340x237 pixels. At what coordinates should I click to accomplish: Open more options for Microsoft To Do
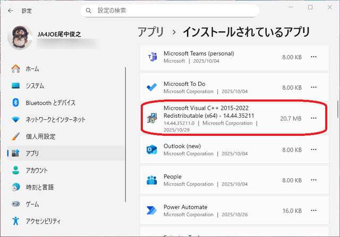pyautogui.click(x=313, y=87)
